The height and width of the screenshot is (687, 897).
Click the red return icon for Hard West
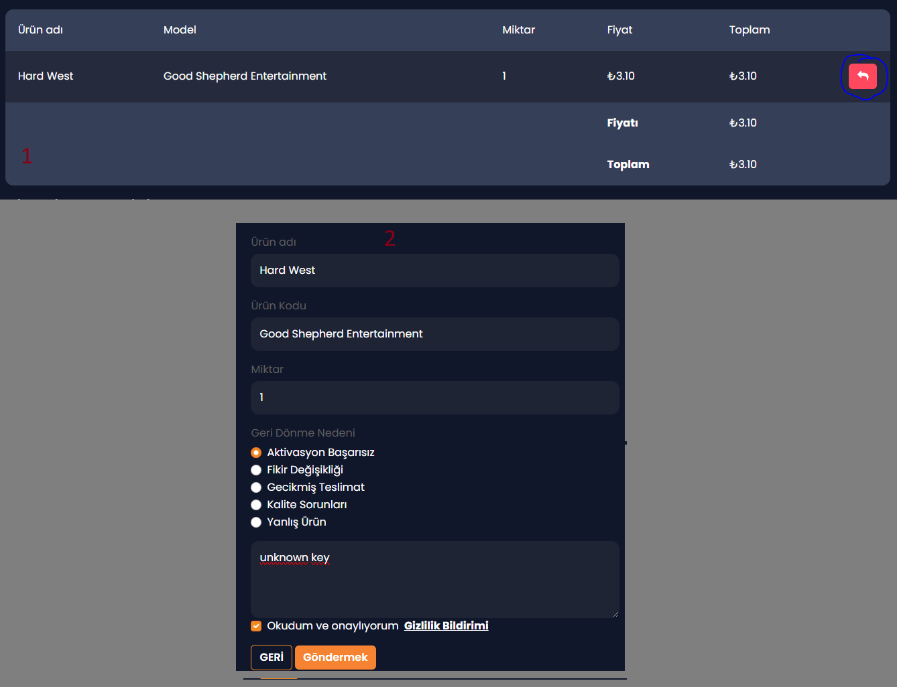tap(862, 76)
